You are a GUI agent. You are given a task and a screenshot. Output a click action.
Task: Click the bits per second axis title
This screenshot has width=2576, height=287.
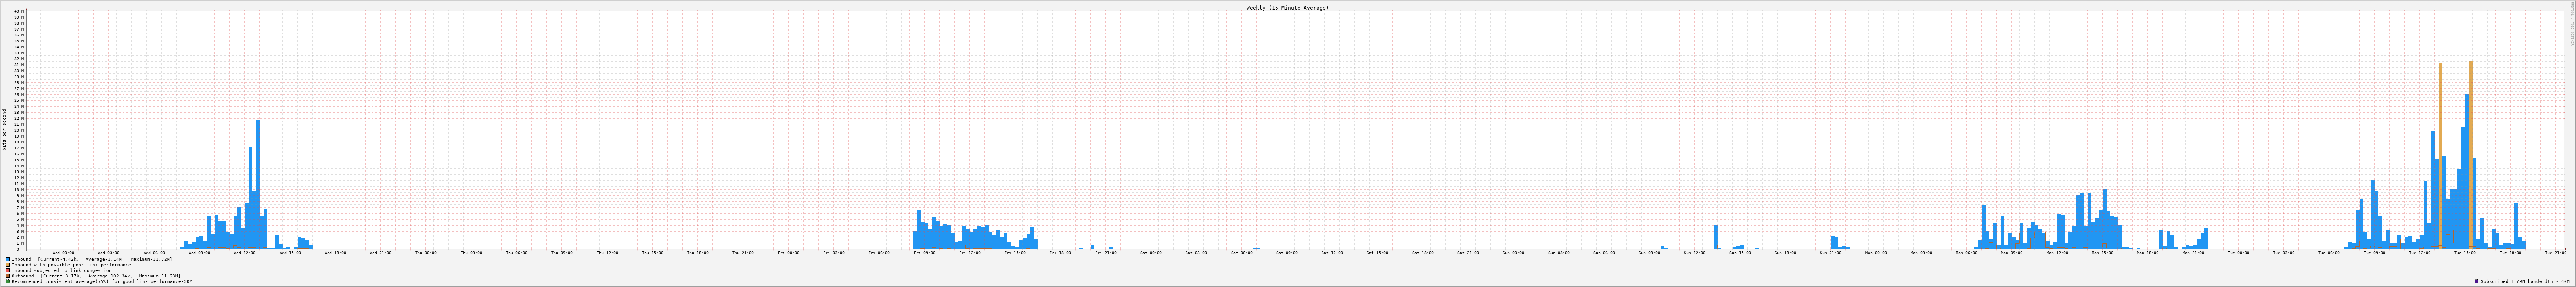coord(4,130)
